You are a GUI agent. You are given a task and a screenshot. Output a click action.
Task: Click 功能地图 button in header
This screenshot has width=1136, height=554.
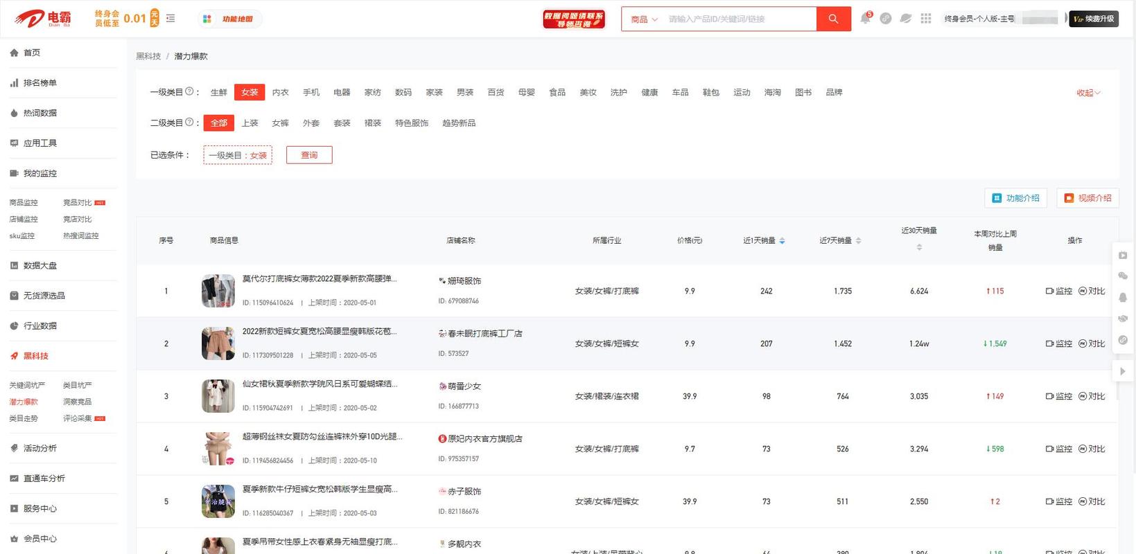tap(230, 19)
